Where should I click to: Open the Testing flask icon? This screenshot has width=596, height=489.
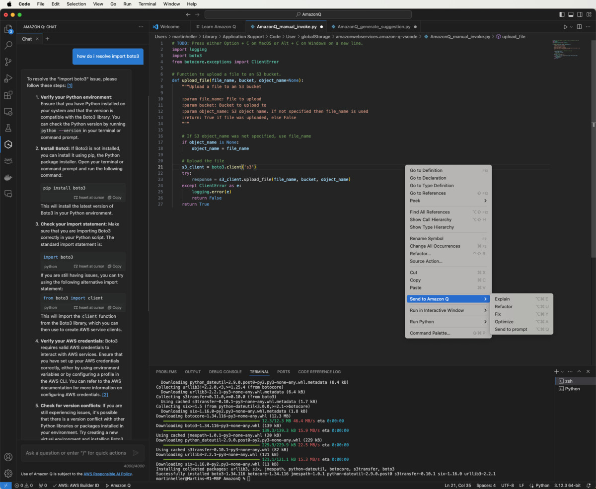click(7, 127)
